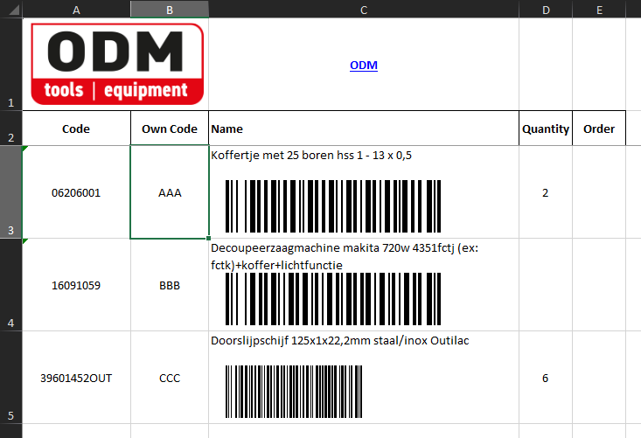Select the BBB own code cell
The height and width of the screenshot is (438, 641).
tap(170, 285)
